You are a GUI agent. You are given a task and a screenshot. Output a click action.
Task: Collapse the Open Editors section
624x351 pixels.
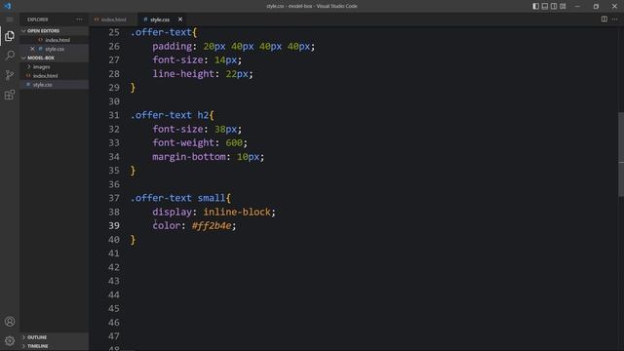[x=55, y=30]
